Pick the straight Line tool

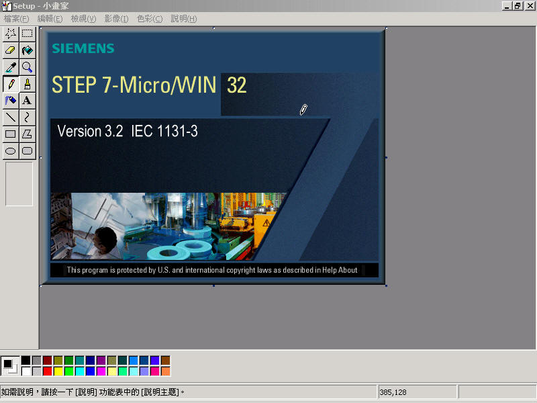[11, 117]
